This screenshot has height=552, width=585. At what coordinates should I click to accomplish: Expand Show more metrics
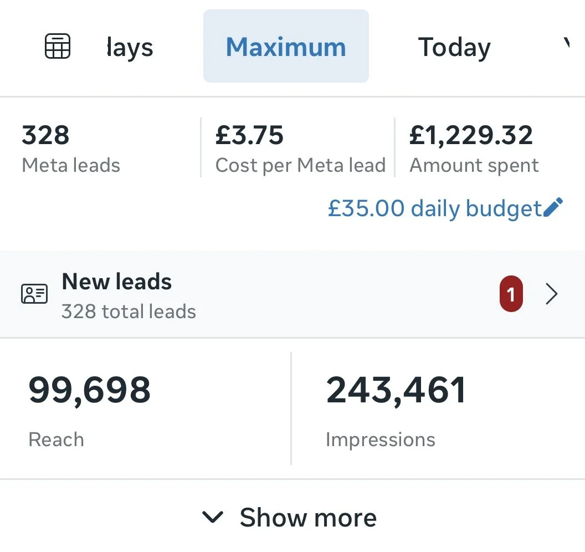pyautogui.click(x=290, y=517)
